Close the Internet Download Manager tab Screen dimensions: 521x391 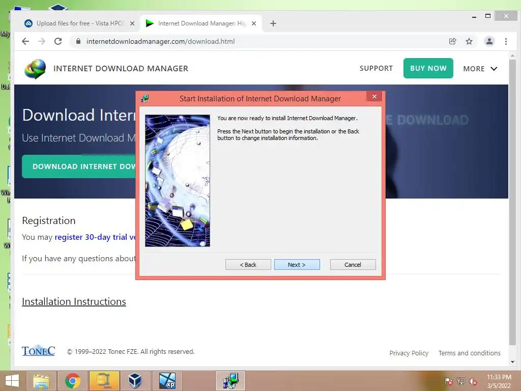coord(254,23)
